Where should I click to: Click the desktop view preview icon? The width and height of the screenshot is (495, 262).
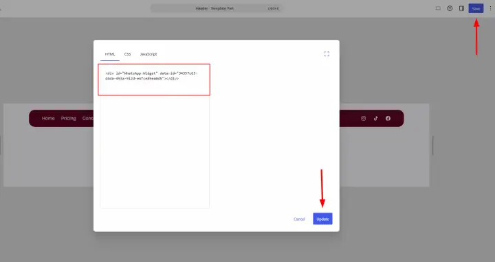click(x=438, y=8)
